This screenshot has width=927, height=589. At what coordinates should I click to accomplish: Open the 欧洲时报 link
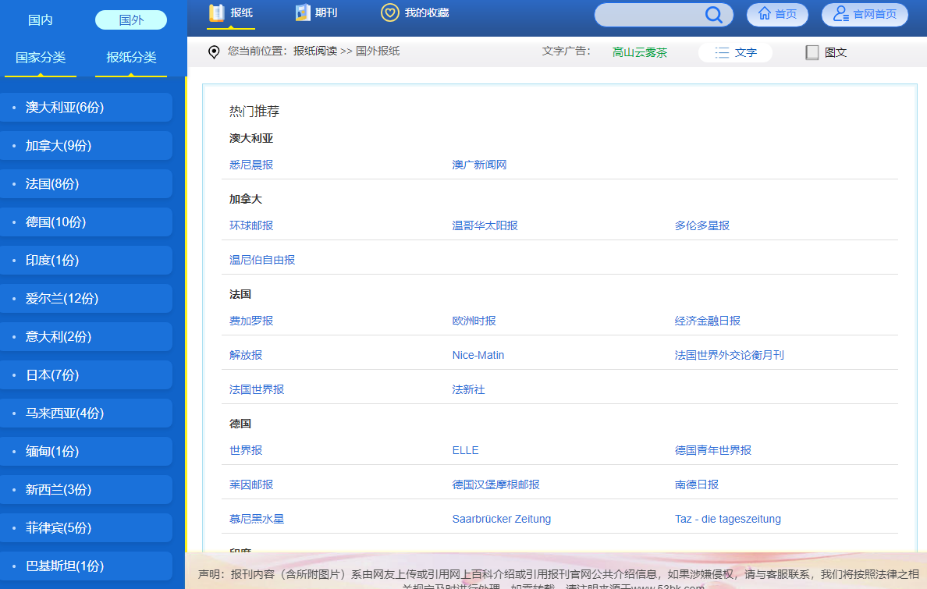coord(474,321)
